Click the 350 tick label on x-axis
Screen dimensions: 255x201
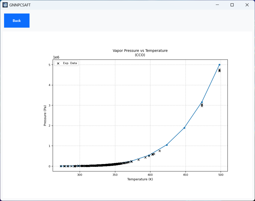pyautogui.click(x=115, y=175)
